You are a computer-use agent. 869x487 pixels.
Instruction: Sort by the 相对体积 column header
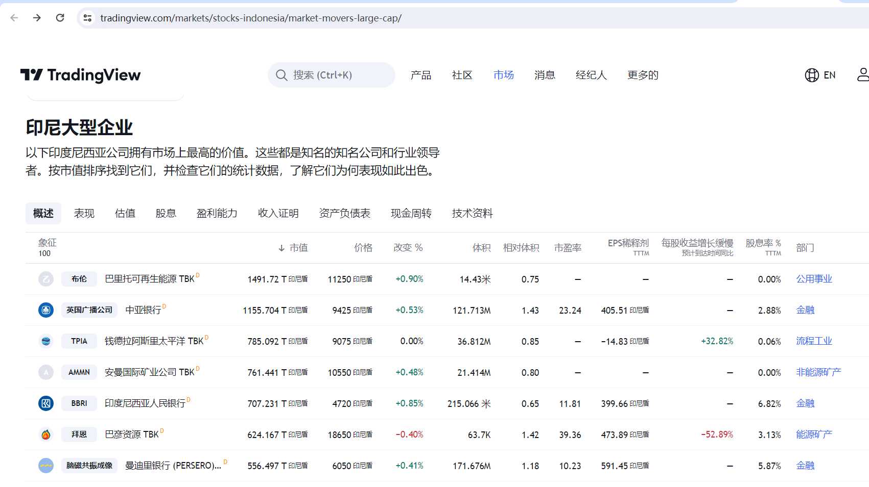[x=521, y=248]
